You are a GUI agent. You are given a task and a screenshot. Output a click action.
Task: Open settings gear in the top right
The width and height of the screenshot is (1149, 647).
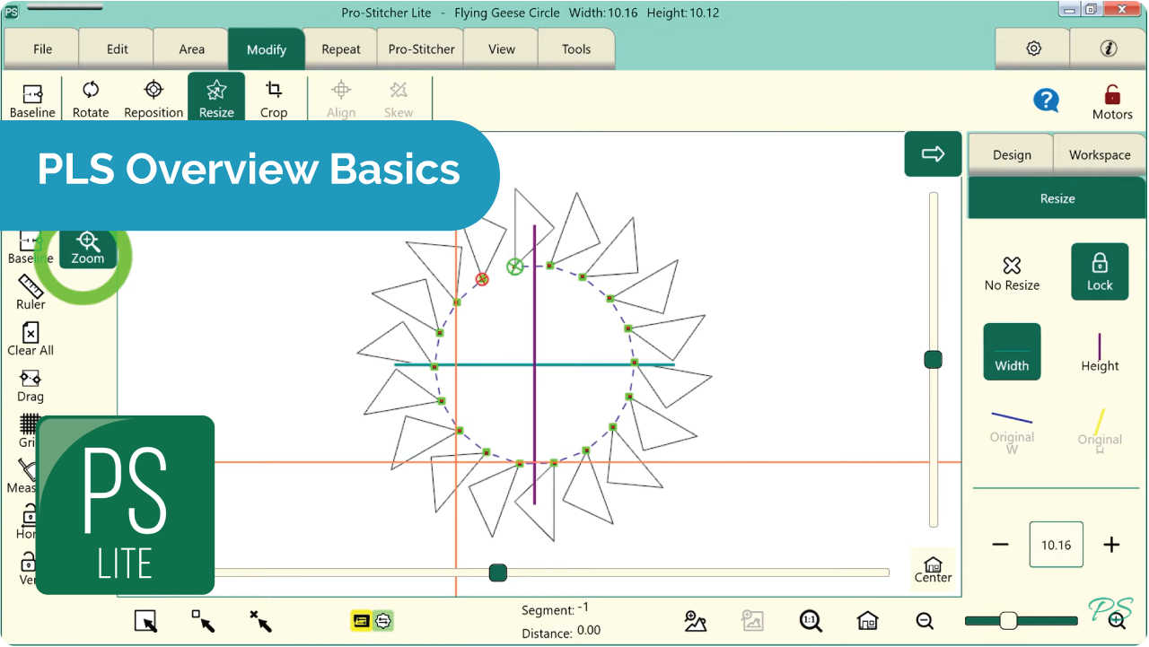[x=1033, y=49]
